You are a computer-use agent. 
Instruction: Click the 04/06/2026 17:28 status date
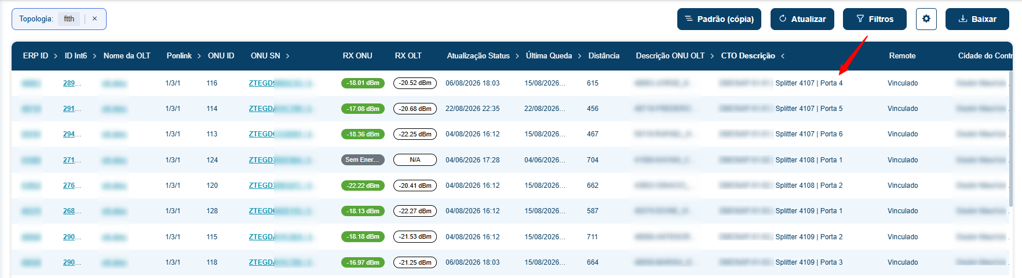click(x=472, y=160)
